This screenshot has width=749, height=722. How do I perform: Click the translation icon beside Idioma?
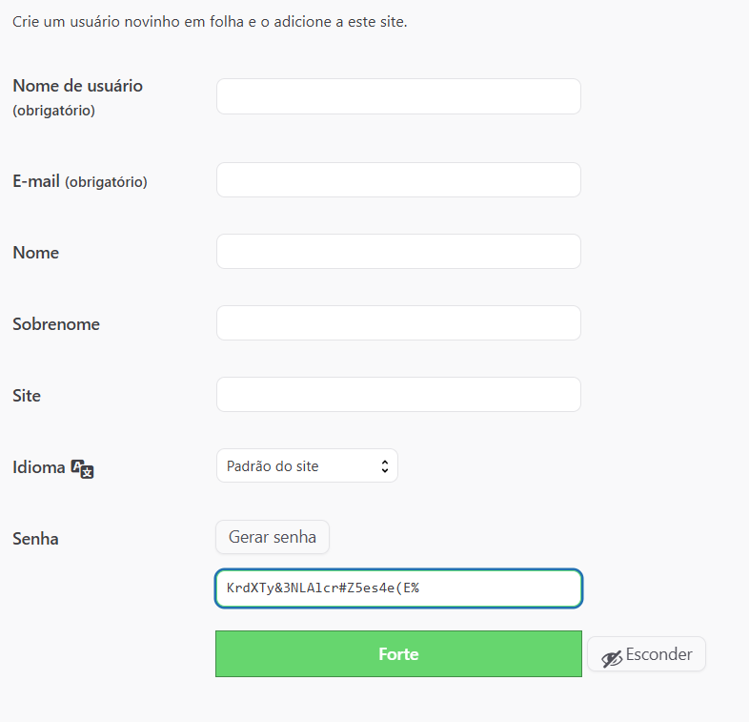coord(83,468)
